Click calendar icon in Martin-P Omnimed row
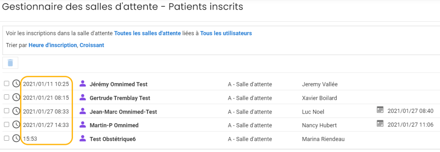Image resolution: width=440 pixels, height=152 pixels. pos(380,123)
